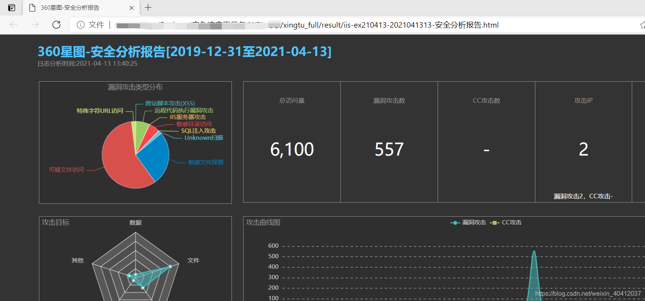Click the favorites star icon
Image resolution: width=645 pixels, height=301 pixels.
point(642,25)
